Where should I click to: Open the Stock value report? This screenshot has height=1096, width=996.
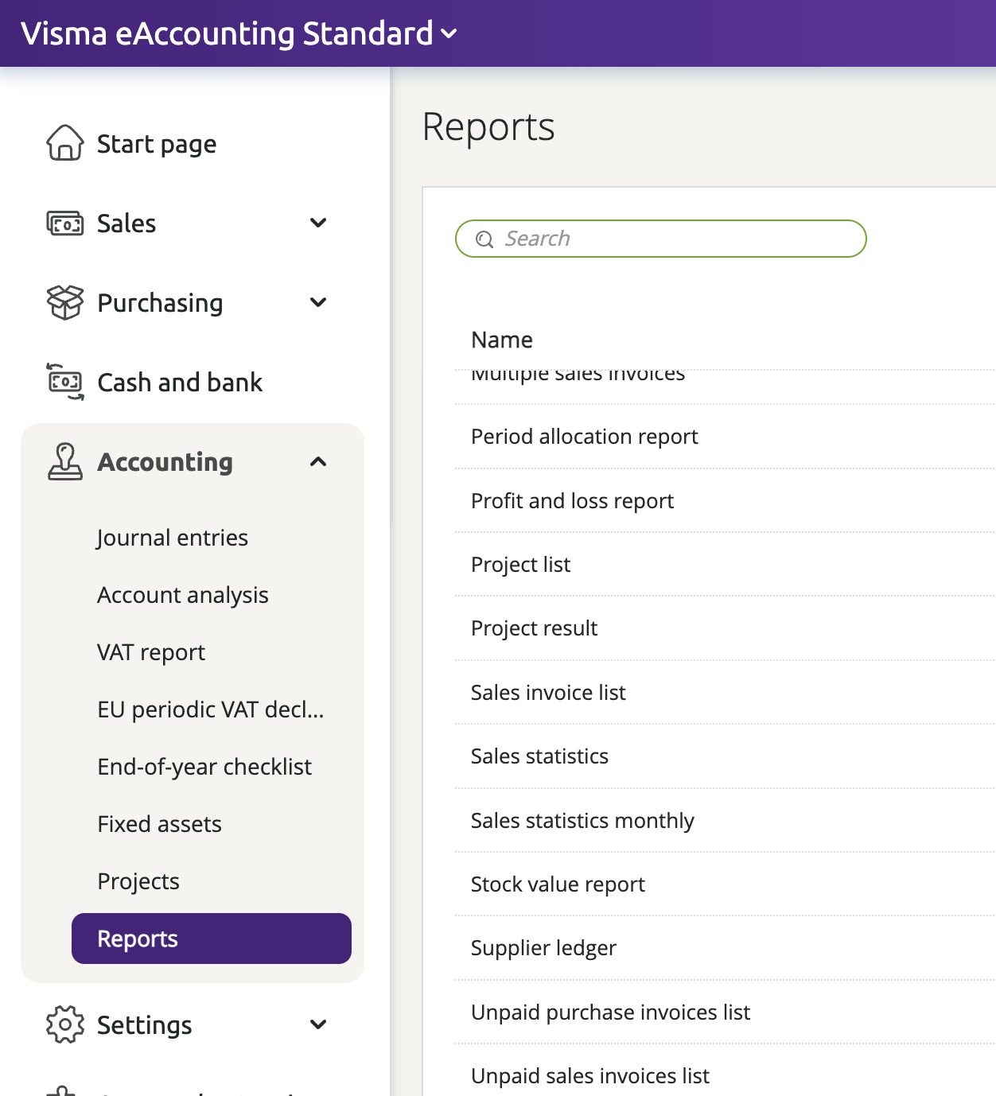[558, 884]
